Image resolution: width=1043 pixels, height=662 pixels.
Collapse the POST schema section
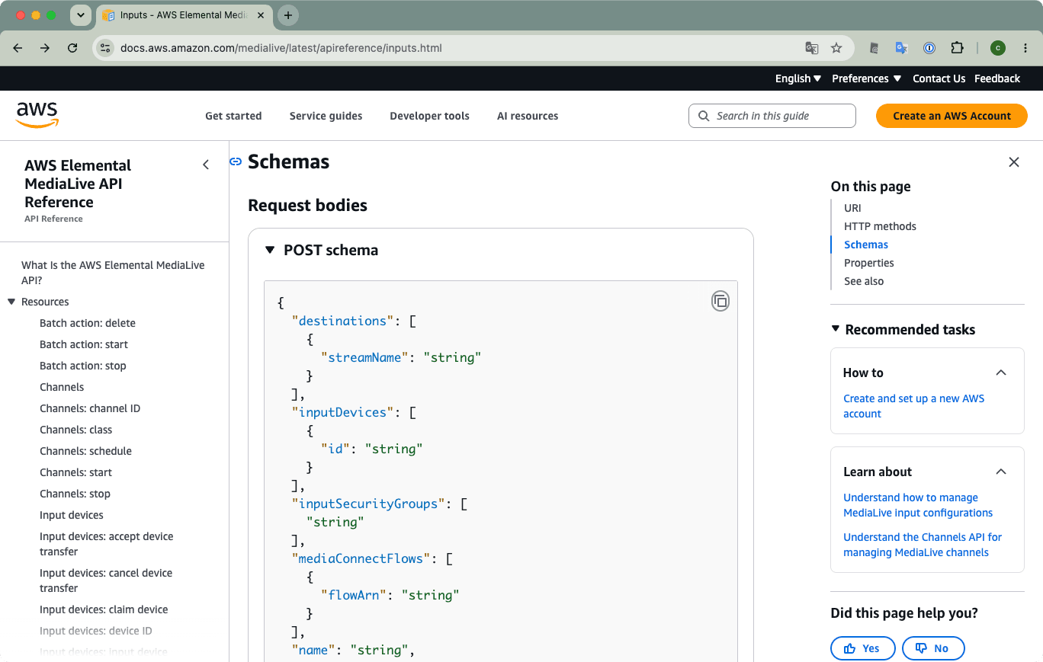pos(270,250)
